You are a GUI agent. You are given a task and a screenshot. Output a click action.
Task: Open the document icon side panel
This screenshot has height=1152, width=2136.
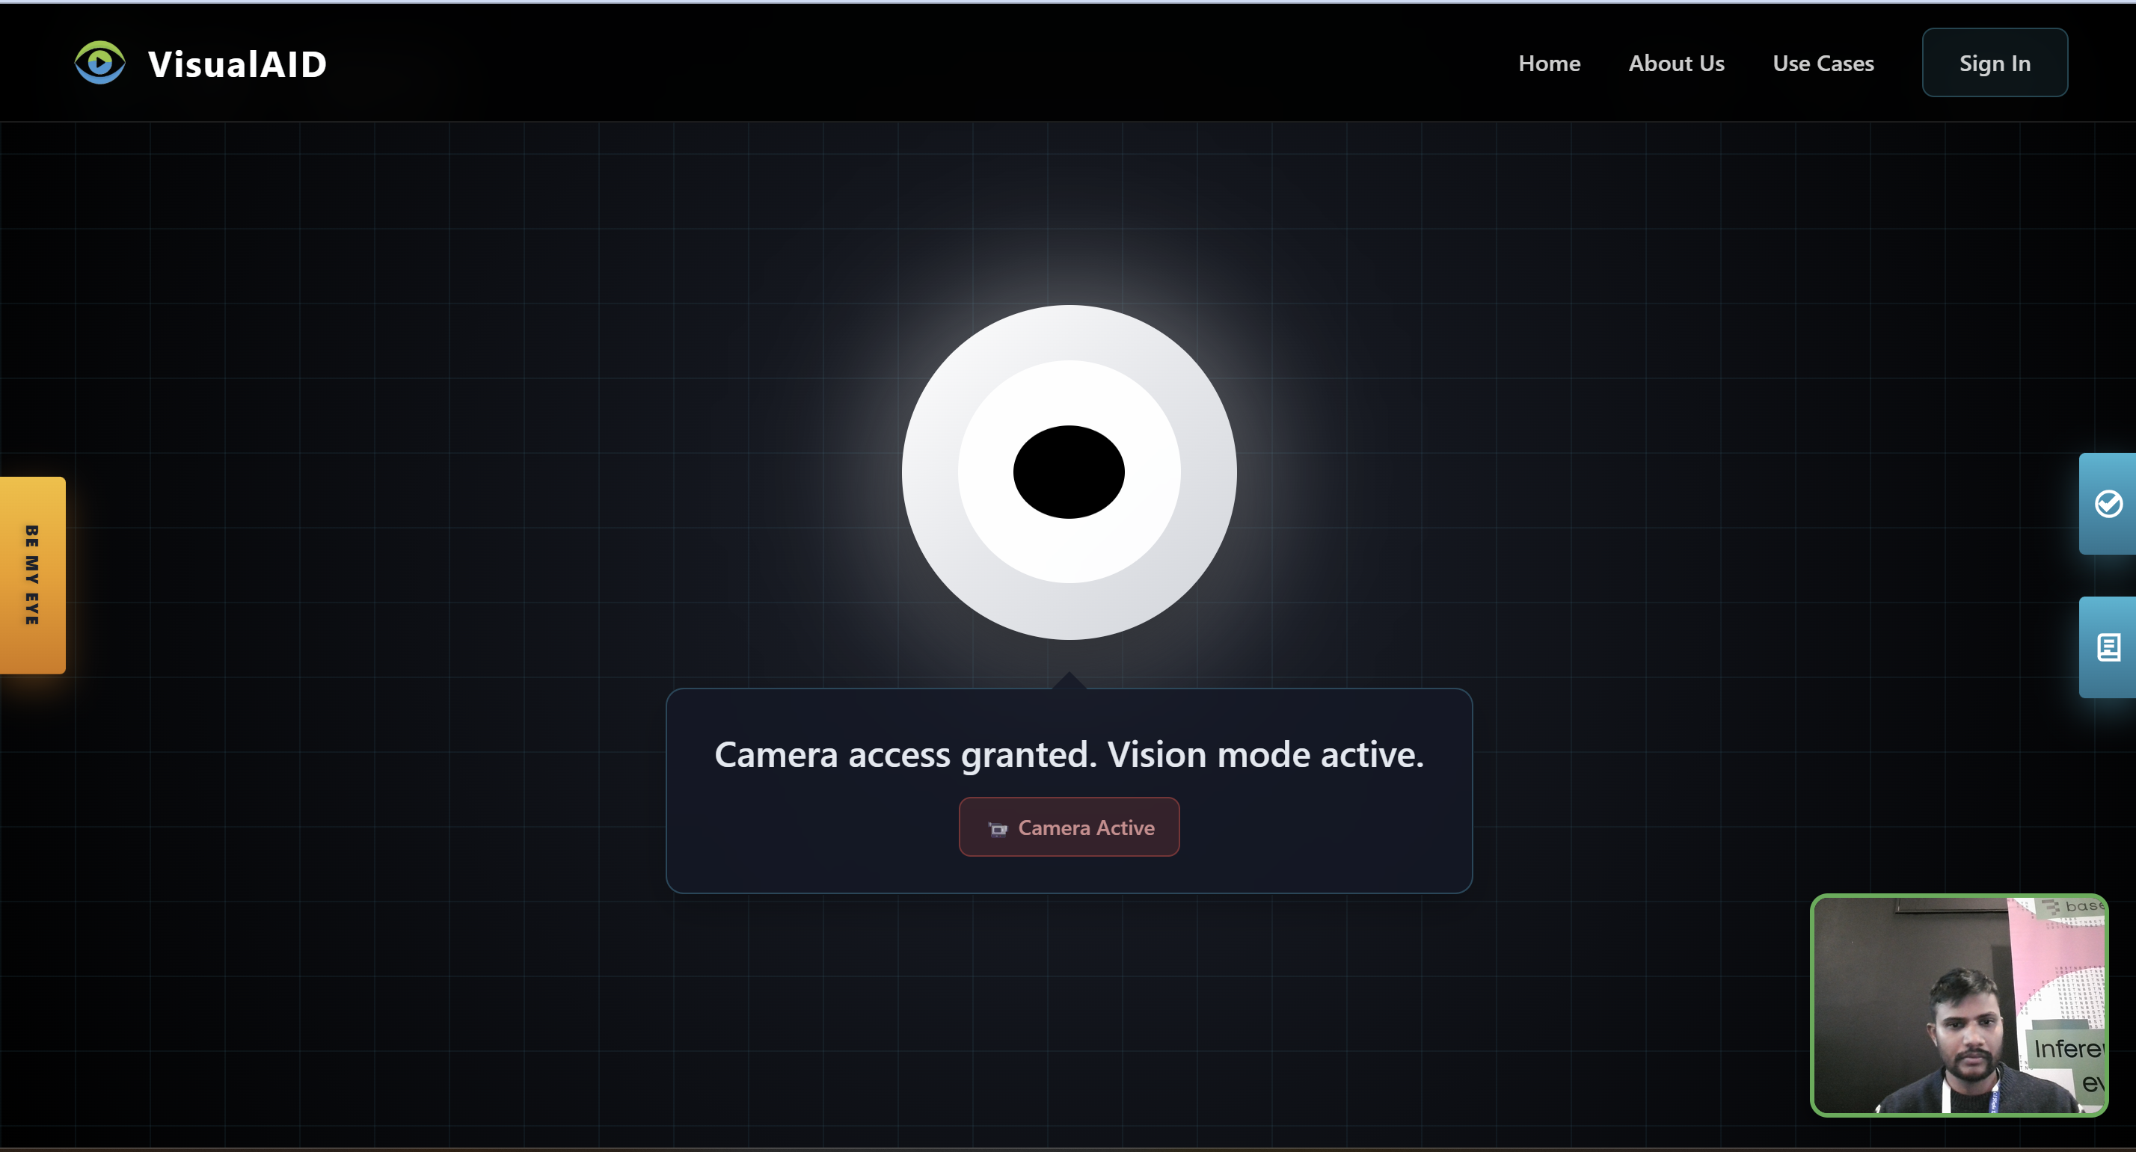pos(2108,647)
